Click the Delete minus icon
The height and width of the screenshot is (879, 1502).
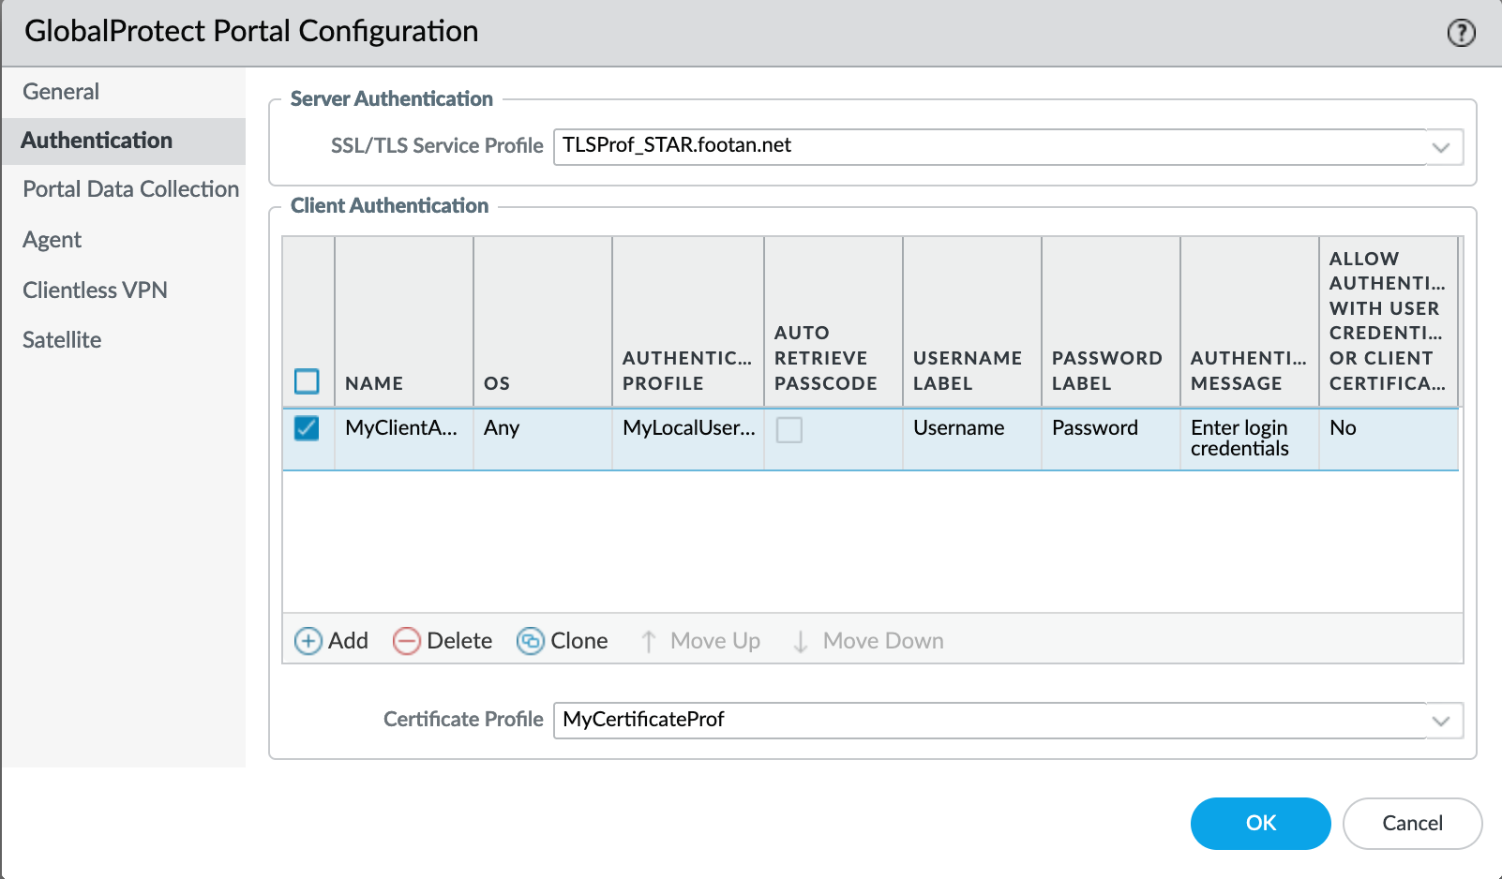[406, 641]
